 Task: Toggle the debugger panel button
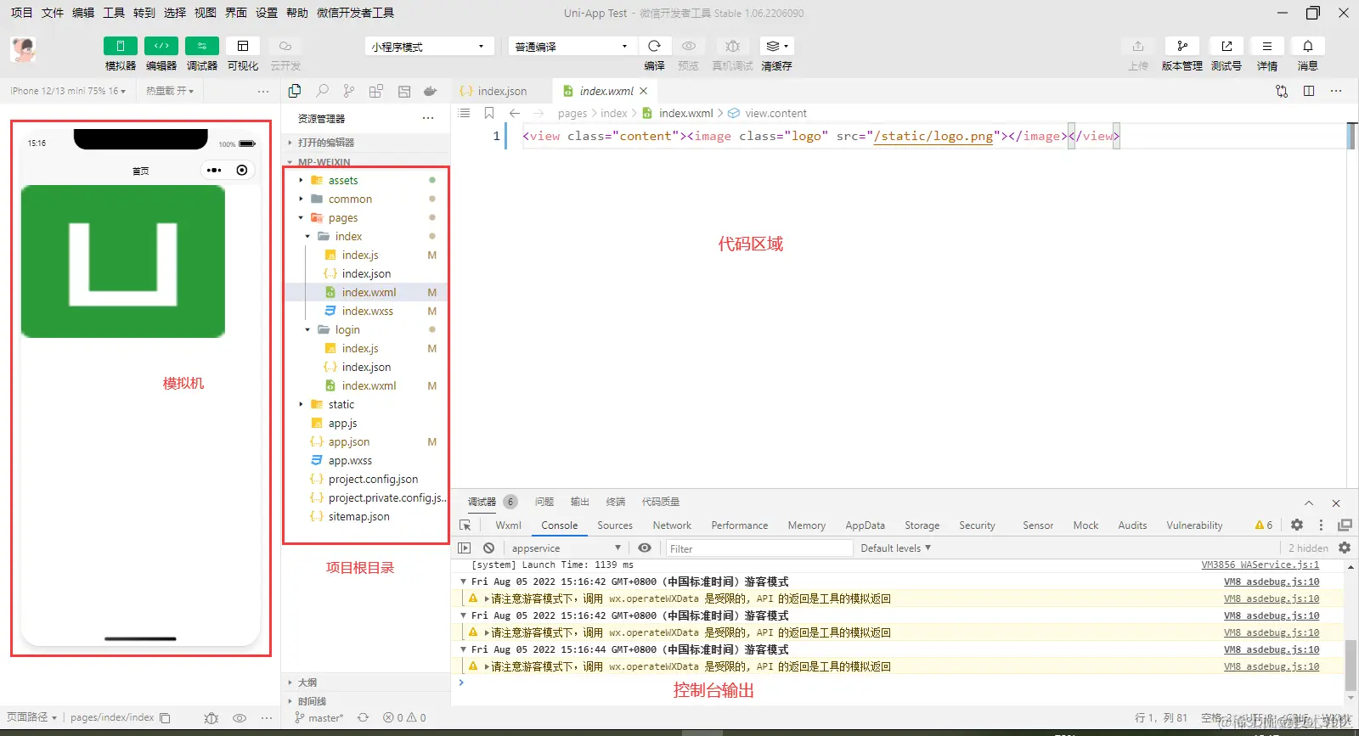(x=201, y=46)
